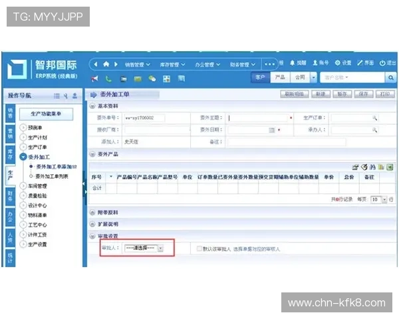Select the 委外加工单添加 tree item

click(x=57, y=167)
